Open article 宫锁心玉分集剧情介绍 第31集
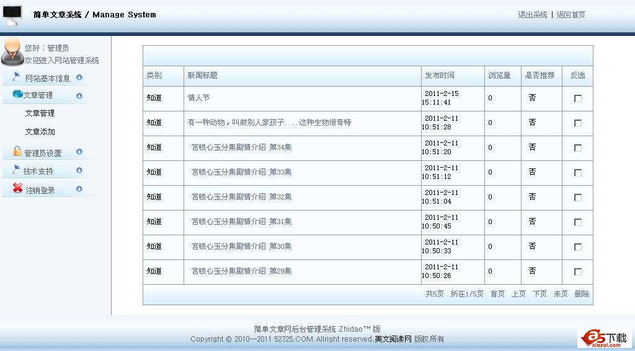 pyautogui.click(x=241, y=222)
